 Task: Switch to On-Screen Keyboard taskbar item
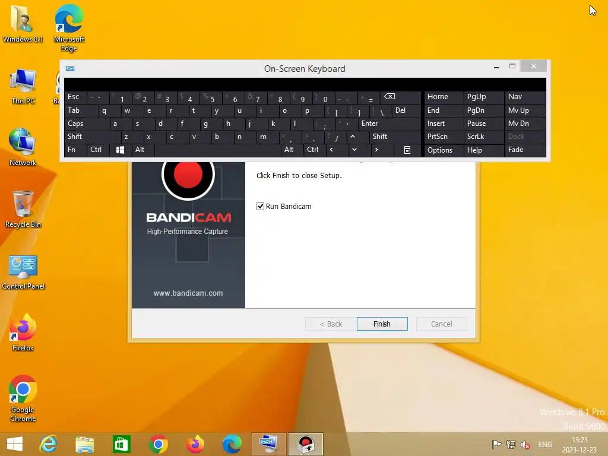(x=269, y=444)
